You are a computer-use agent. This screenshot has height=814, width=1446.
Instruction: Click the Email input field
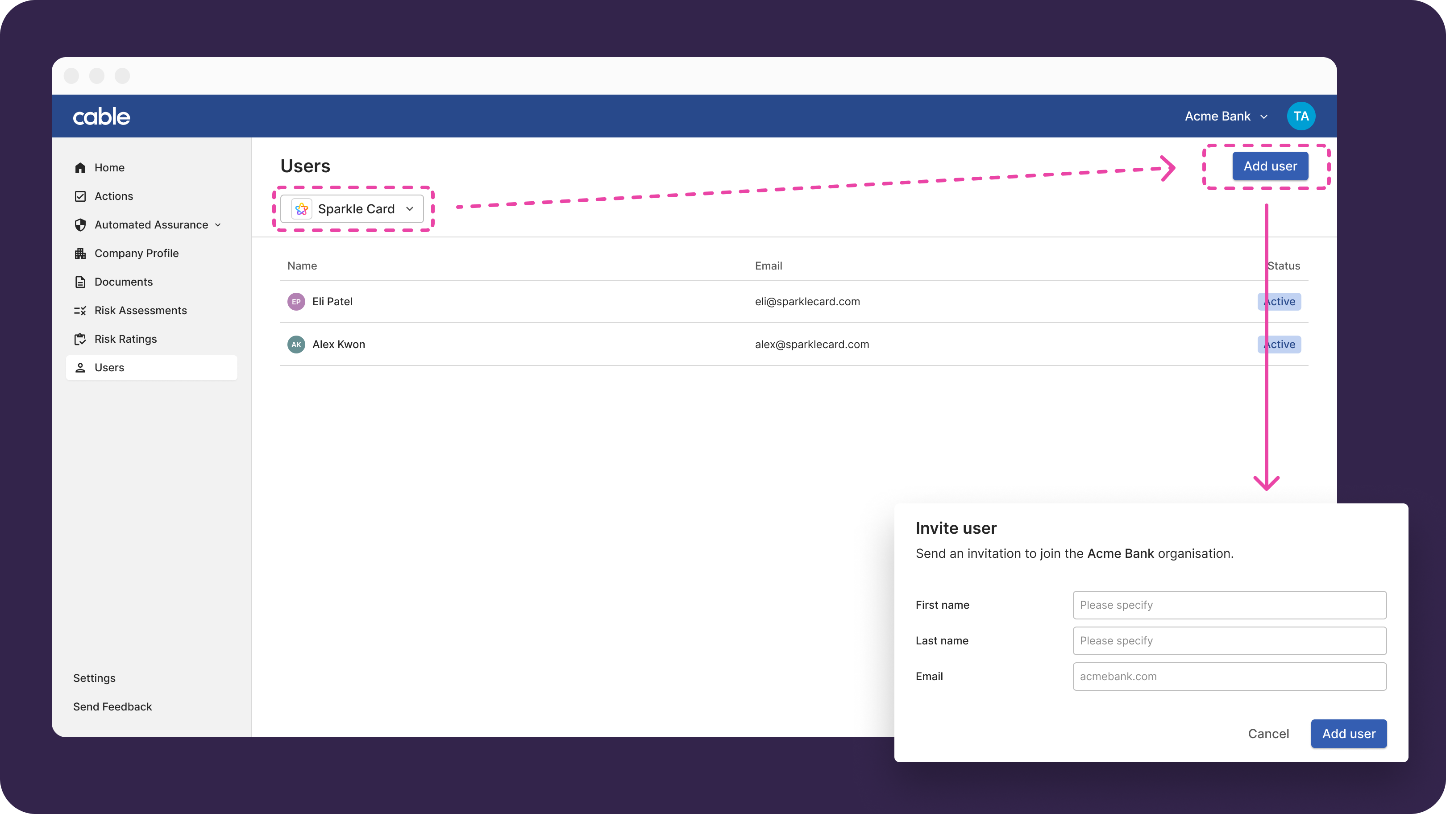(x=1230, y=677)
